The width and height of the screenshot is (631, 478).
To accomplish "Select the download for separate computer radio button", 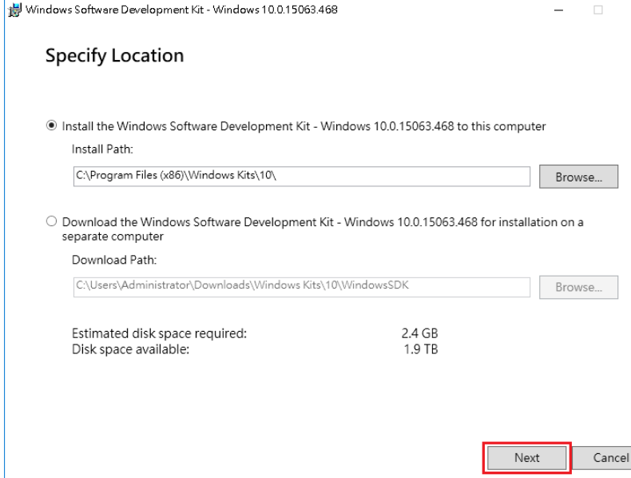I will (51, 221).
